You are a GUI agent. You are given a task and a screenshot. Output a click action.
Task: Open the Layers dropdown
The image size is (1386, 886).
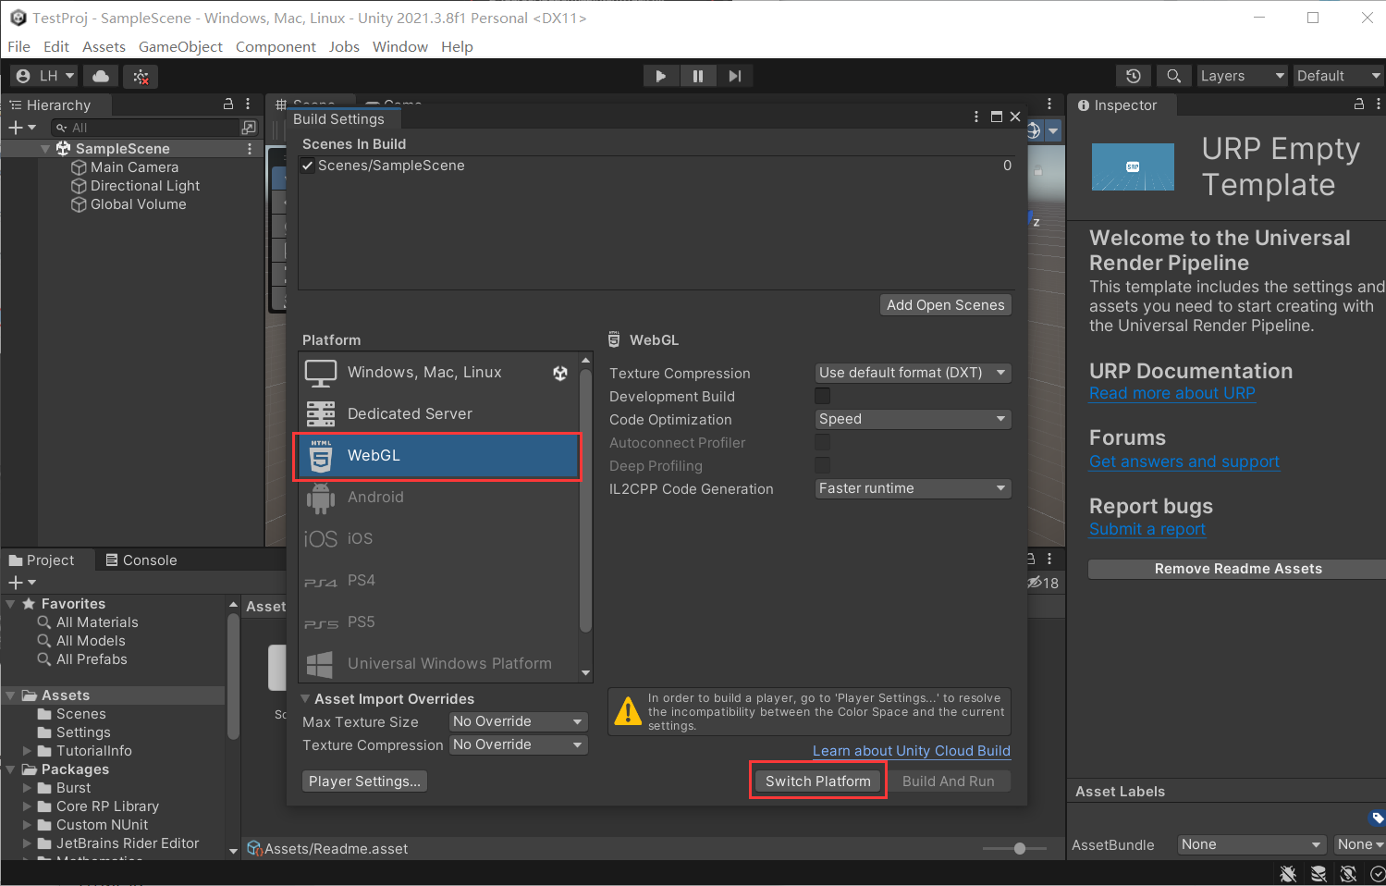tap(1242, 76)
